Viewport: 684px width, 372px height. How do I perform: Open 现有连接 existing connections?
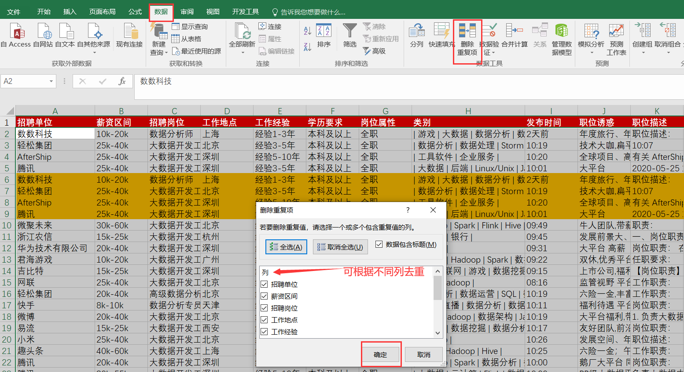pyautogui.click(x=129, y=35)
